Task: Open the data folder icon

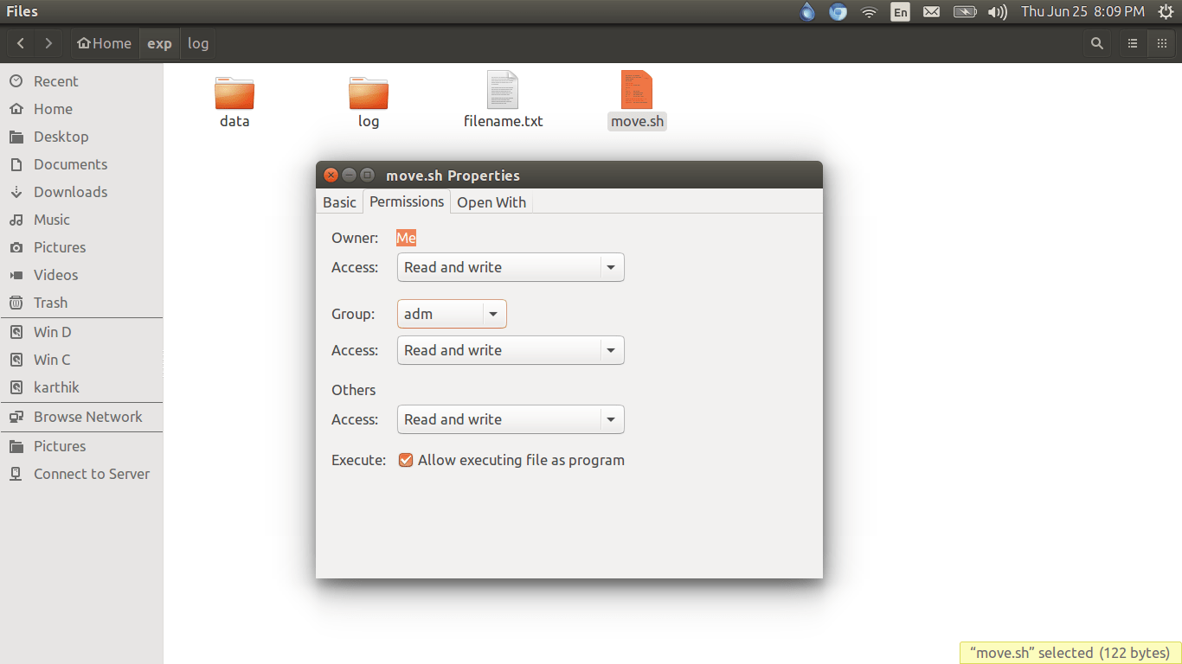Action: 234,93
